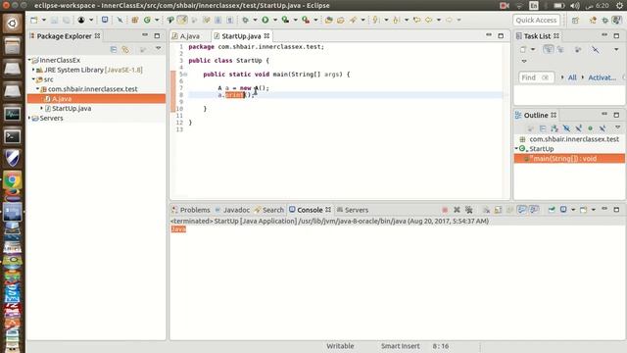Toggle Scheduled view in Task List
The image size is (627, 353).
[560, 49]
